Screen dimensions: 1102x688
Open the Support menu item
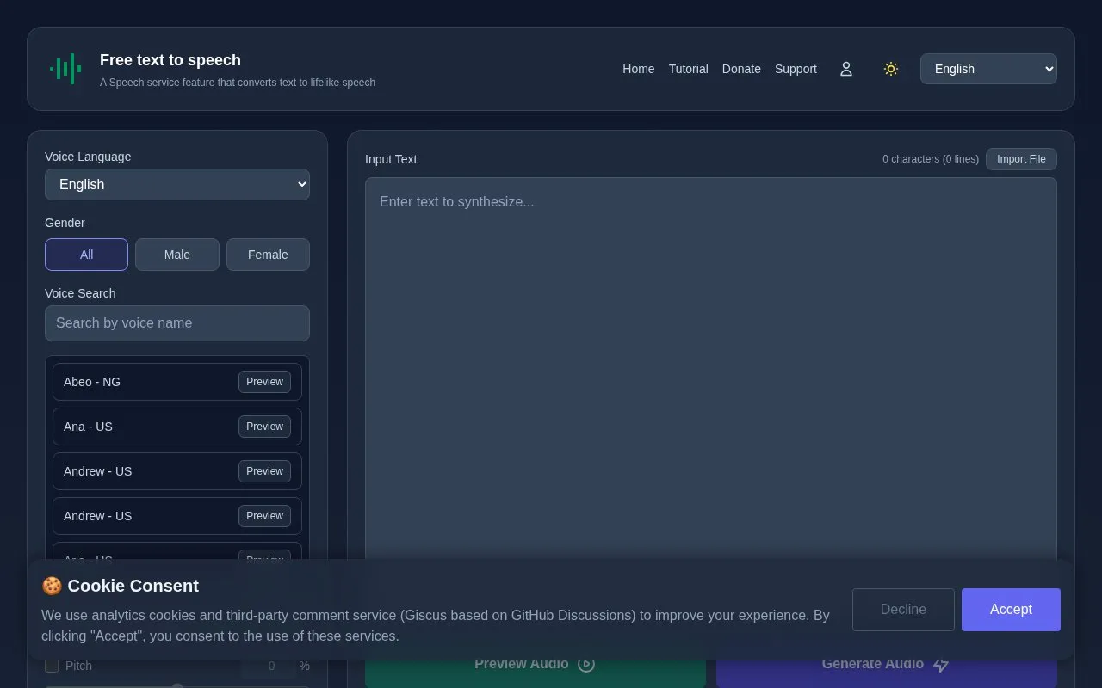click(796, 69)
